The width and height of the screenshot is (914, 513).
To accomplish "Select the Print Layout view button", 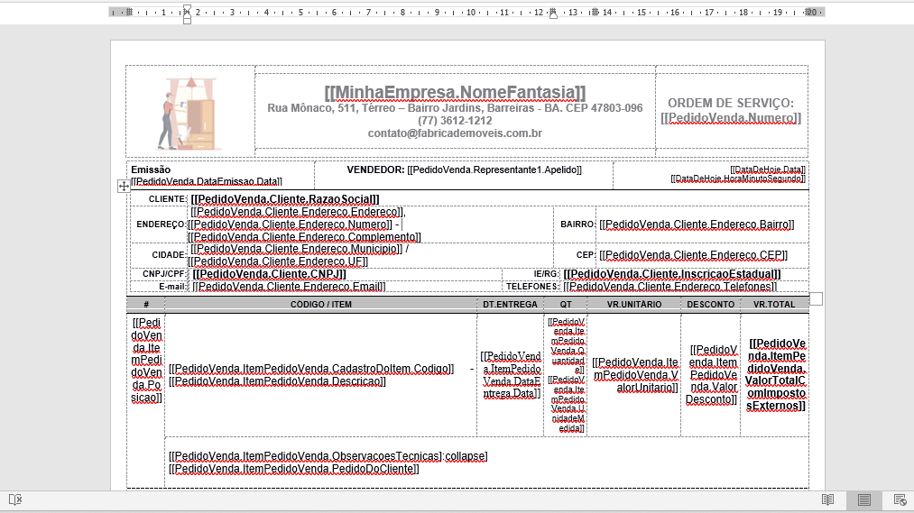I will pyautogui.click(x=863, y=499).
